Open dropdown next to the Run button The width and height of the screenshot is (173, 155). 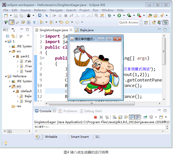(124, 15)
